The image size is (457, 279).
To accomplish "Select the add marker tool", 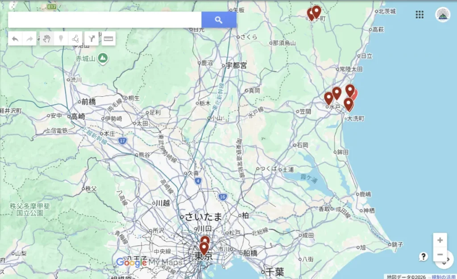I will pos(61,38).
